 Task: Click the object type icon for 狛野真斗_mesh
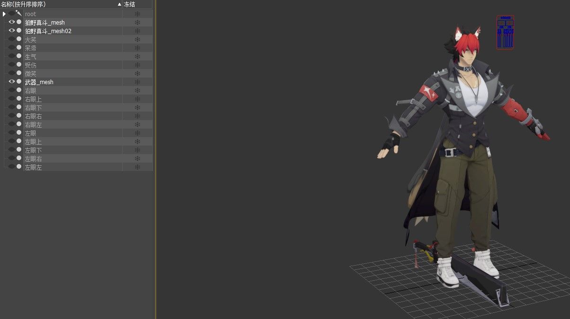pyautogui.click(x=19, y=22)
